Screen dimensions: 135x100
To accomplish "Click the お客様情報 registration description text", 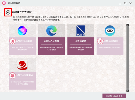I will click(x=81, y=48).
